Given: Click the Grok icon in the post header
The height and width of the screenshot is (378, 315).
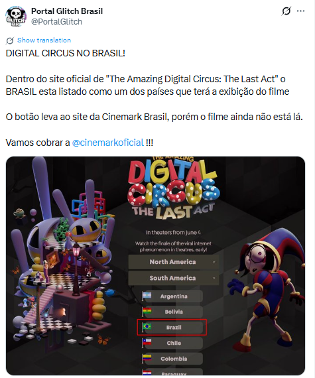Looking at the screenshot, I should tap(286, 11).
